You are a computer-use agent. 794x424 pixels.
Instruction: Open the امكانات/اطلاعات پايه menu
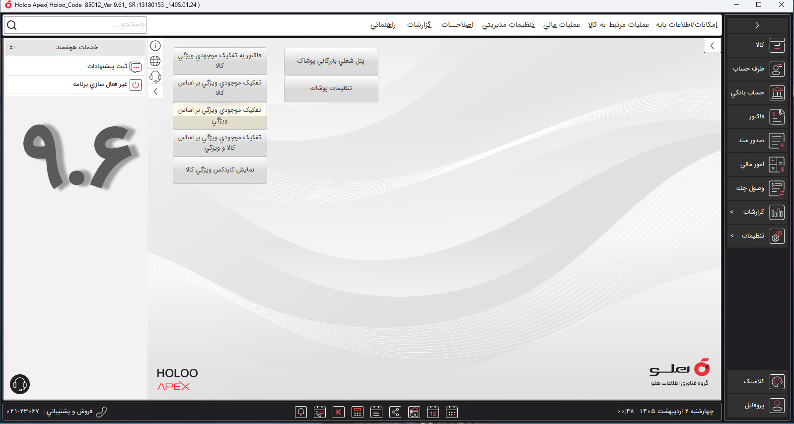pos(687,24)
